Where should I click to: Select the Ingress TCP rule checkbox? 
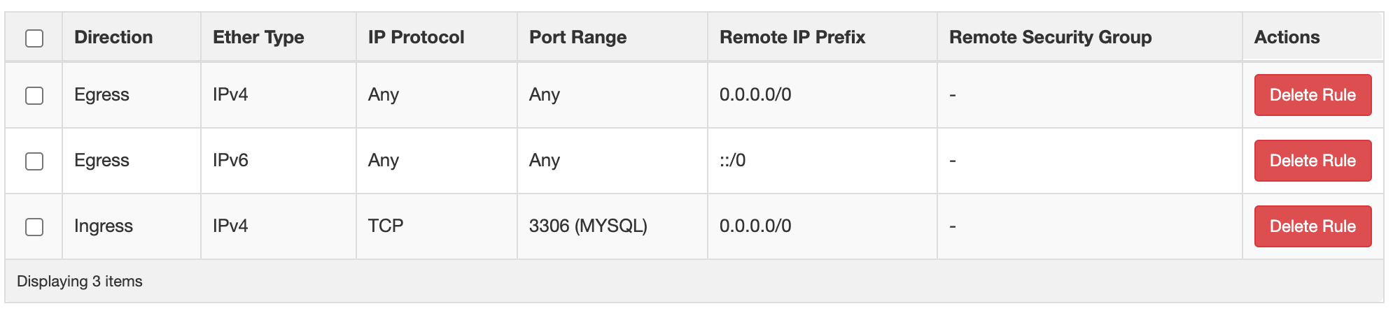34,226
